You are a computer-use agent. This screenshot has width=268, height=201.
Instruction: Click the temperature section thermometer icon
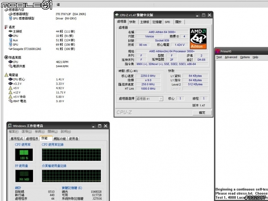pos(6,27)
